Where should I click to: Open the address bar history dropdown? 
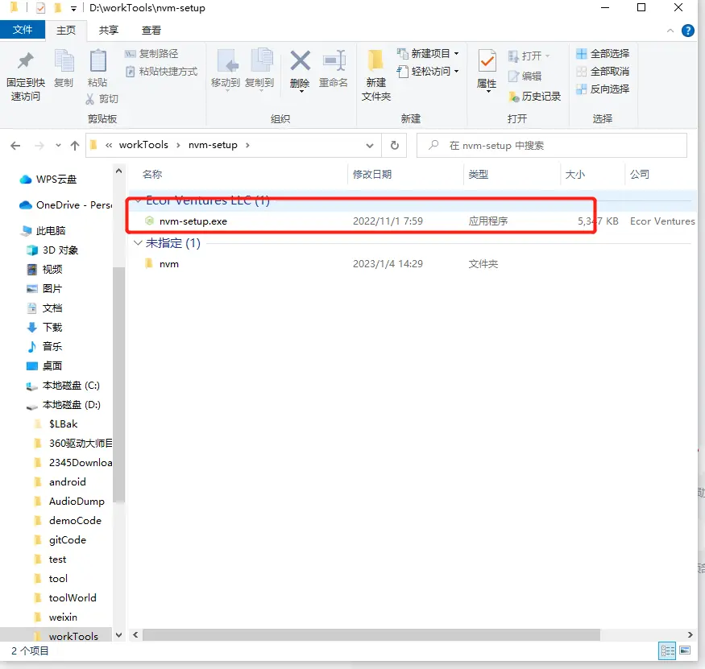click(370, 146)
